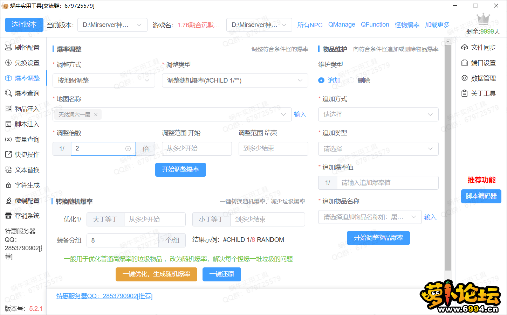Open the 追加方式 dropdown

coord(378,114)
